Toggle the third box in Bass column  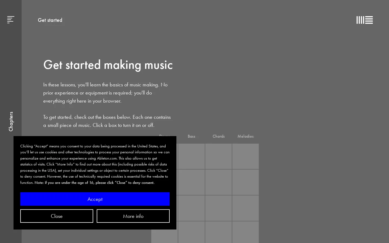[192, 208]
